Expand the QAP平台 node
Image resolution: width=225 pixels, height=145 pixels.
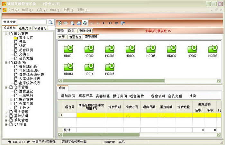(6, 124)
